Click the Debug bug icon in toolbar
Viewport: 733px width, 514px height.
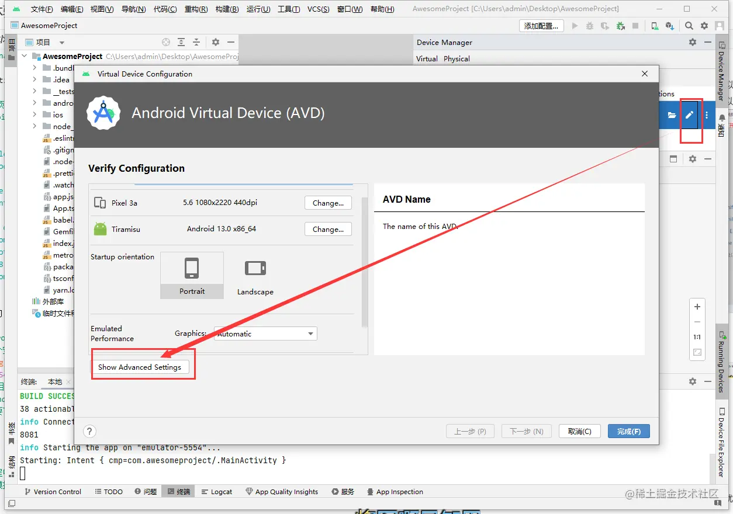[590, 26]
